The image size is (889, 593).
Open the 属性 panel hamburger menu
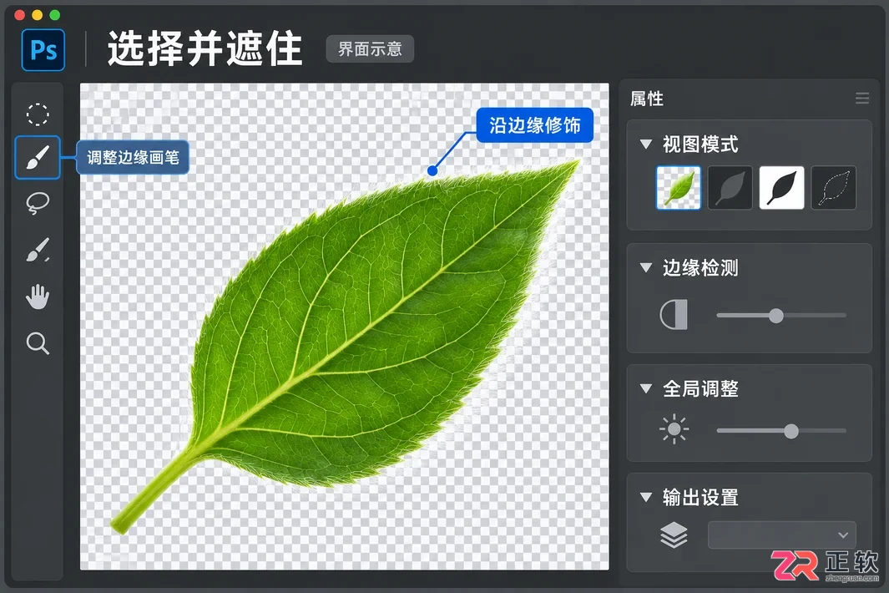[861, 99]
